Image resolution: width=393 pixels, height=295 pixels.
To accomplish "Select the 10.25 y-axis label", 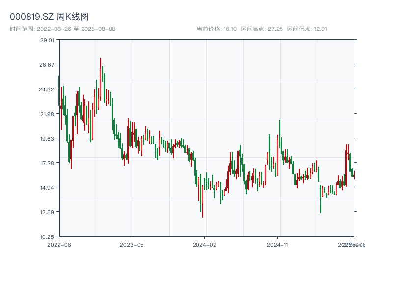I will [47, 237].
